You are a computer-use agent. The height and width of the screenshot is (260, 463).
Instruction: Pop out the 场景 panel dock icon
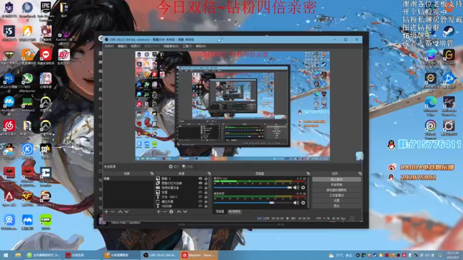coord(152,174)
